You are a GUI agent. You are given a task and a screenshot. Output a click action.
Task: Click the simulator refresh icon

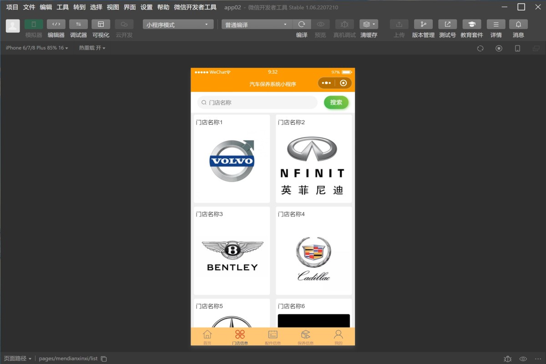tap(480, 48)
